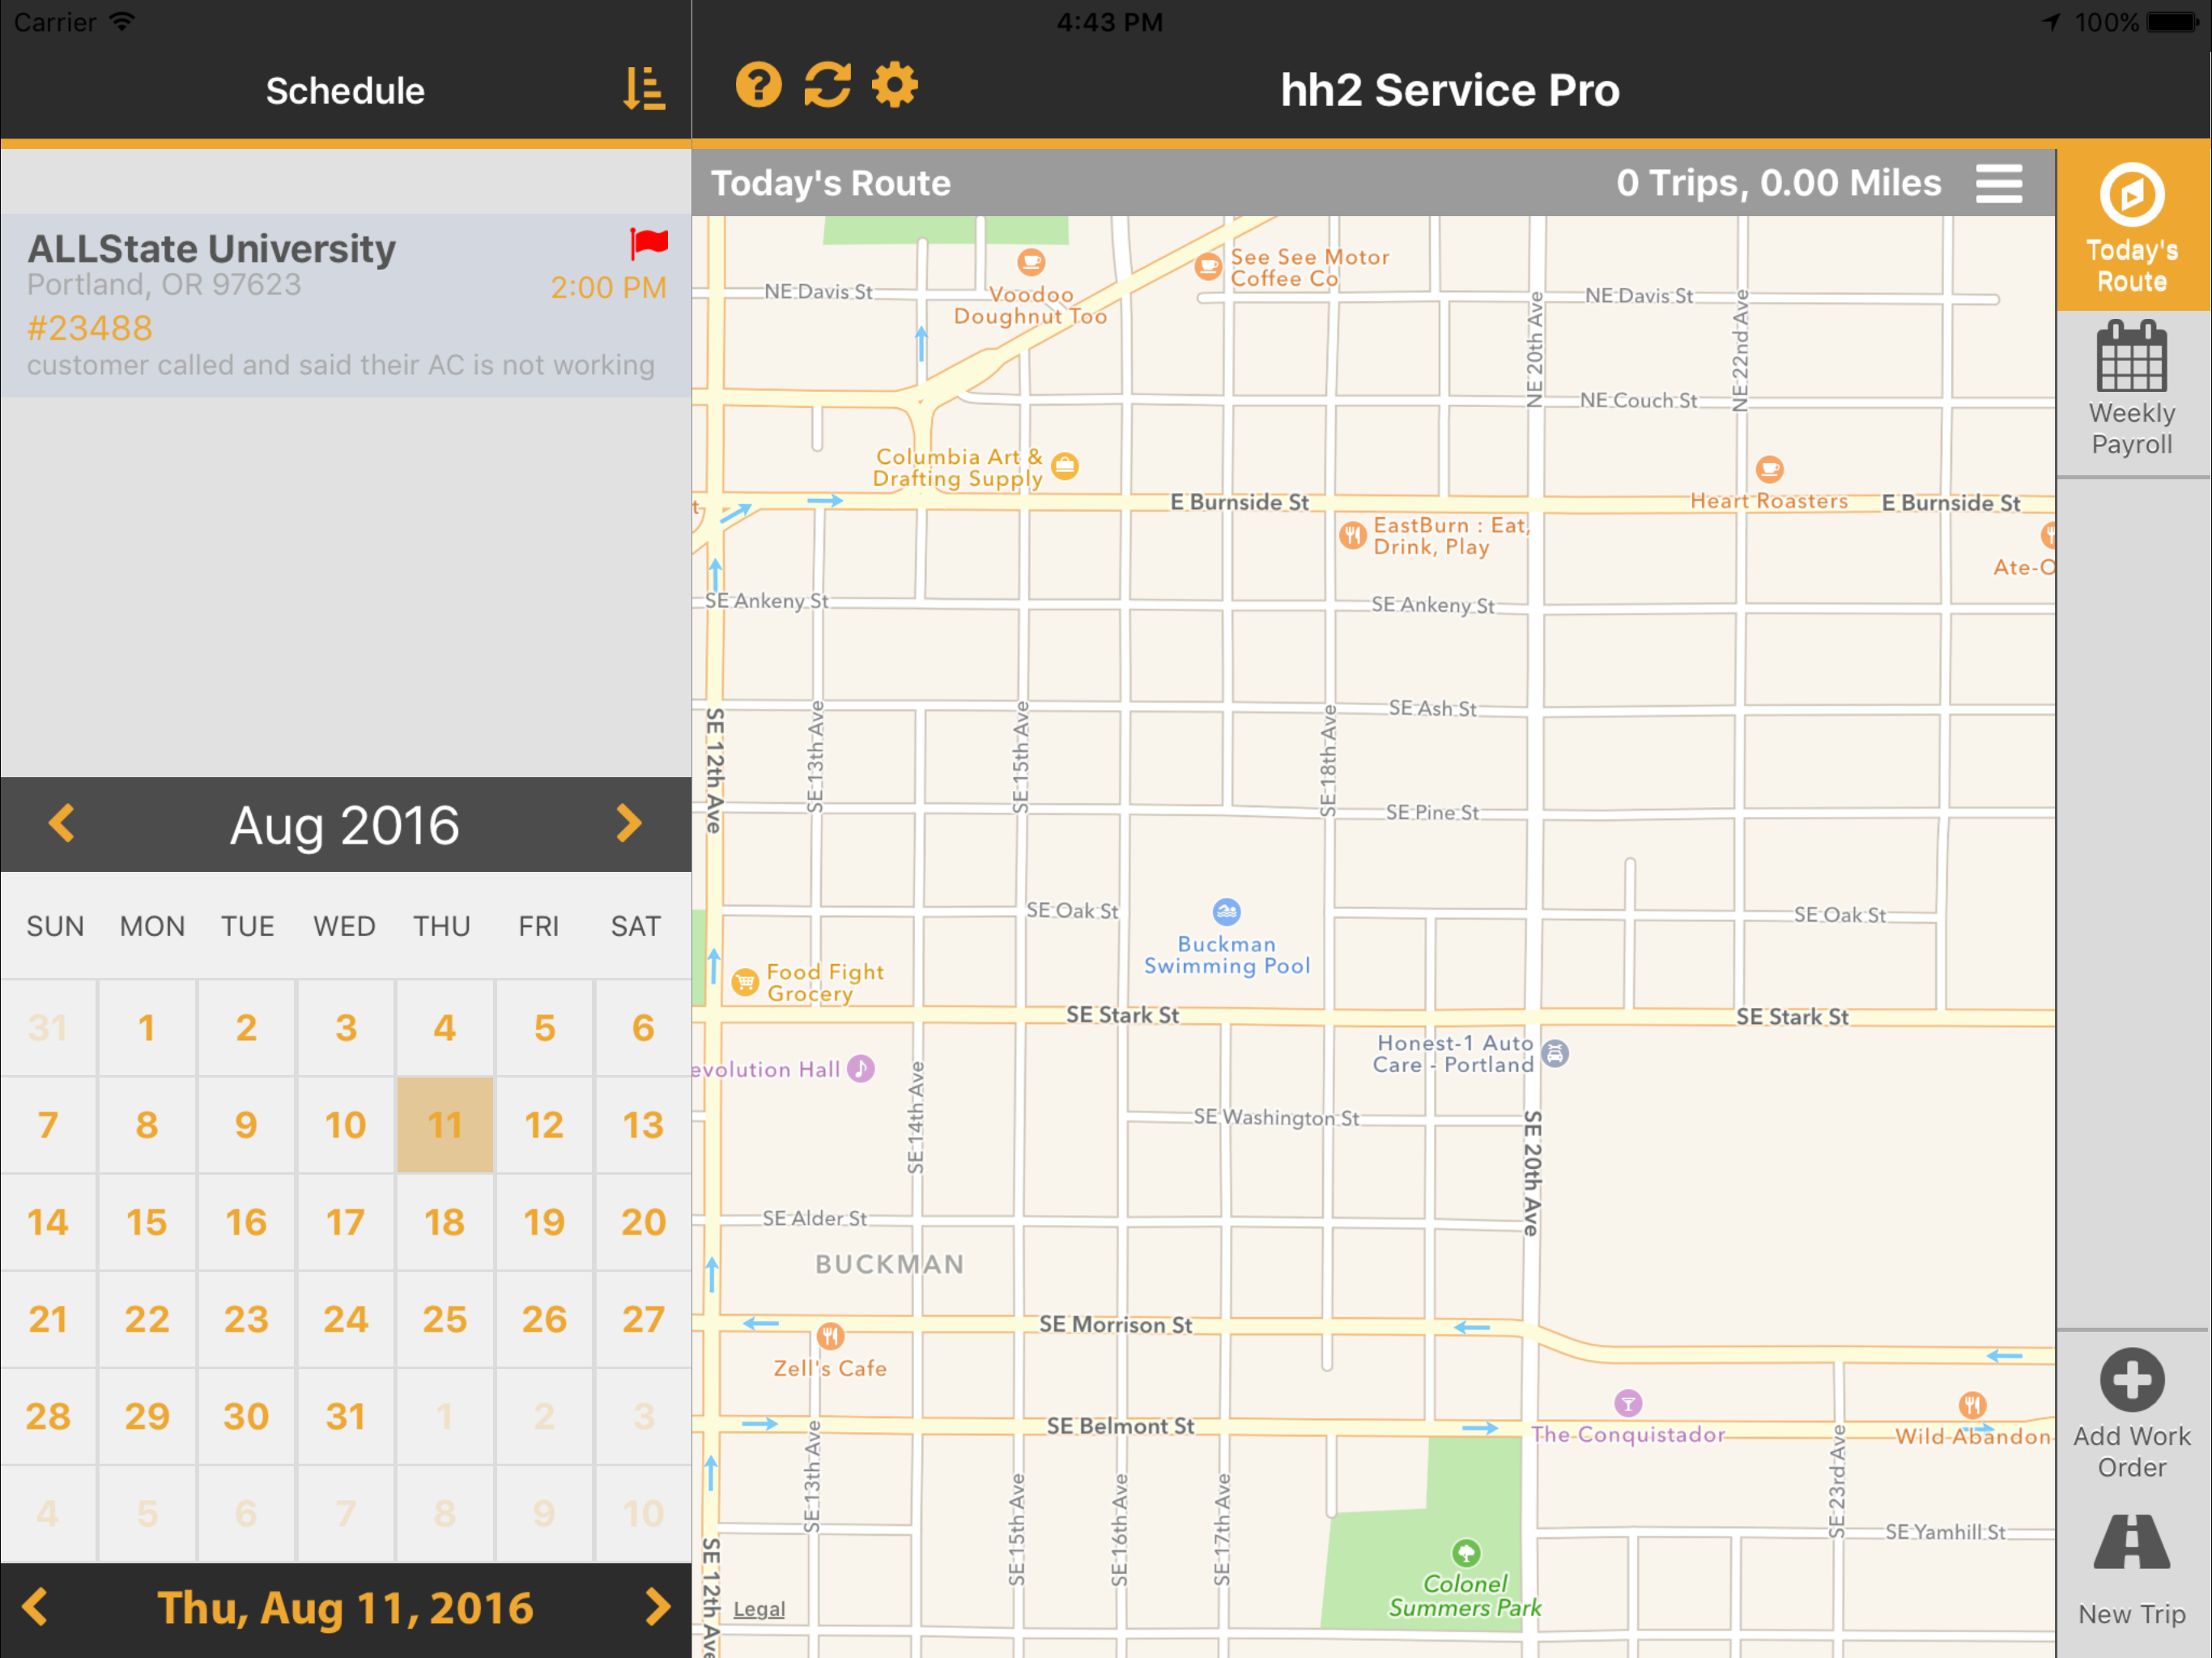The image size is (2212, 1658).
Task: Click the Legal link on map
Action: point(759,1609)
